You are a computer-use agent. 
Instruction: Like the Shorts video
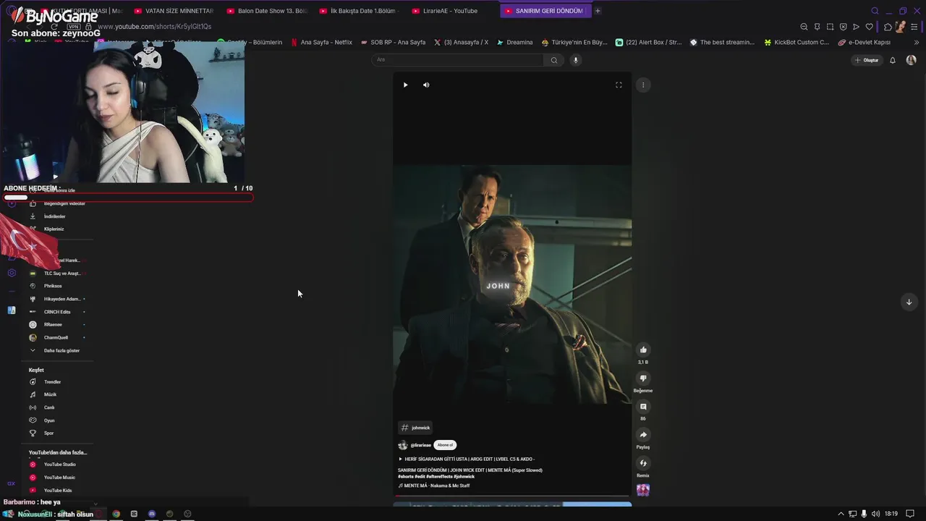643,350
